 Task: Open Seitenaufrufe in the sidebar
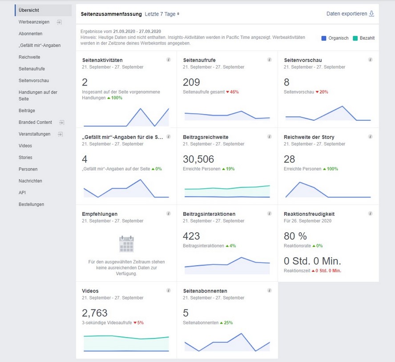coord(32,69)
